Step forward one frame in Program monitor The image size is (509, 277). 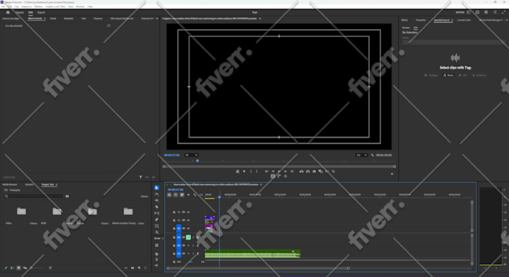click(285, 172)
